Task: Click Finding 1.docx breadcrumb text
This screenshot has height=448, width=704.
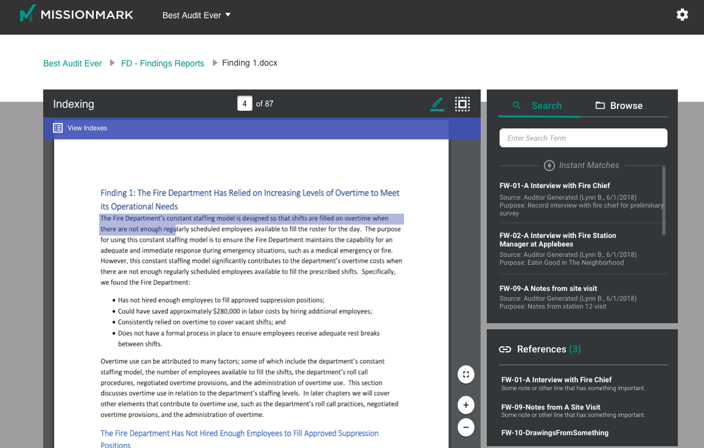Action: (x=249, y=63)
